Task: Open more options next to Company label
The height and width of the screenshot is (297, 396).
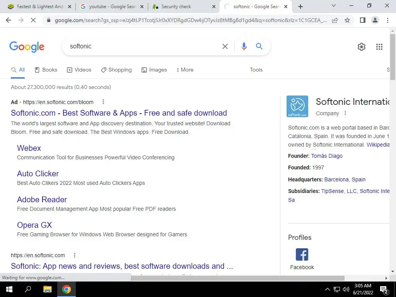Action: [345, 113]
